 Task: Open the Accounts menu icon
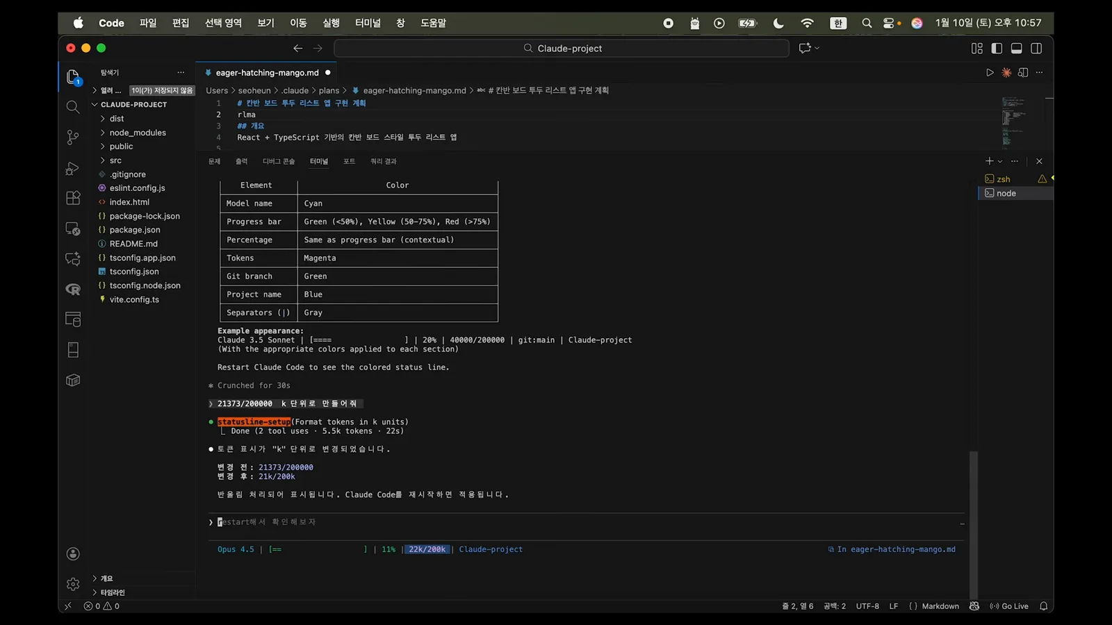pyautogui.click(x=73, y=553)
